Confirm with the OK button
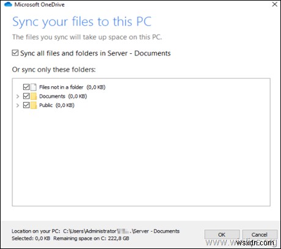The height and width of the screenshot is (249, 281). click(222, 234)
